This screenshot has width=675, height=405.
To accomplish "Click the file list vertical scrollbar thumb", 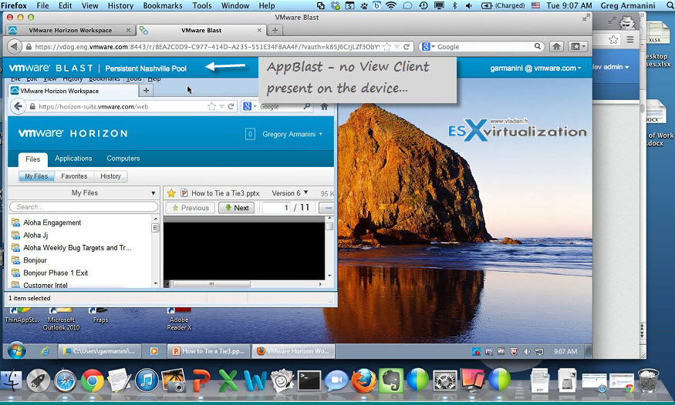I will [x=155, y=227].
